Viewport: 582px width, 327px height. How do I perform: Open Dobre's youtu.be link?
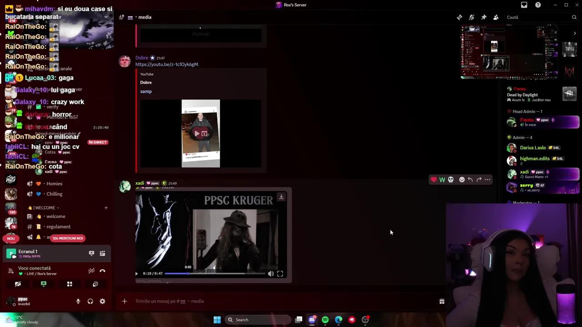[166, 64]
